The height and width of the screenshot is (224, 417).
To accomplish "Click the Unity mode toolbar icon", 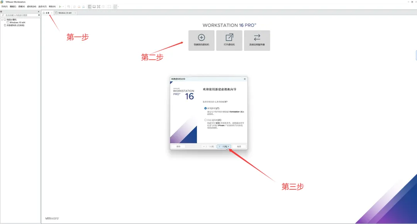I will click(x=103, y=7).
